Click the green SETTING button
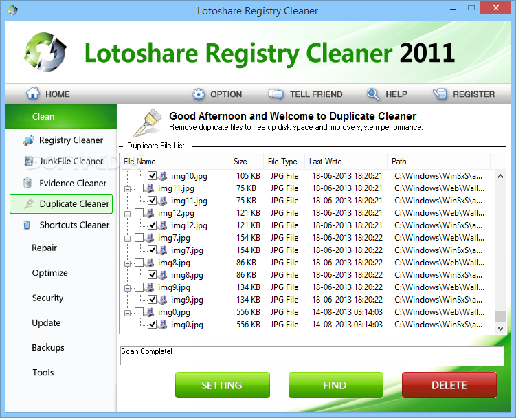The image size is (516, 418). coord(223,385)
